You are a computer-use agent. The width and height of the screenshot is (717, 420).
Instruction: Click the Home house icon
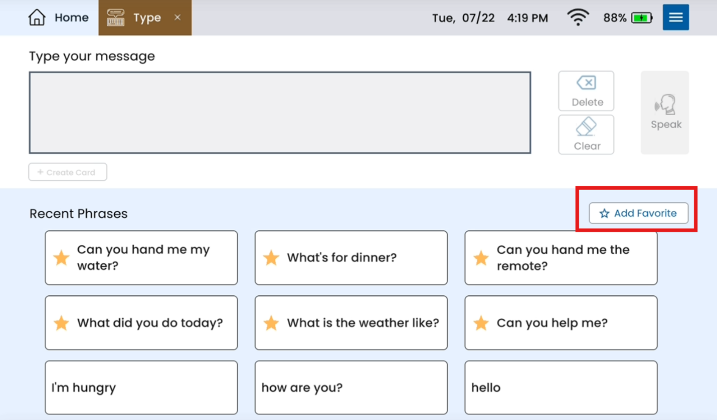[37, 18]
